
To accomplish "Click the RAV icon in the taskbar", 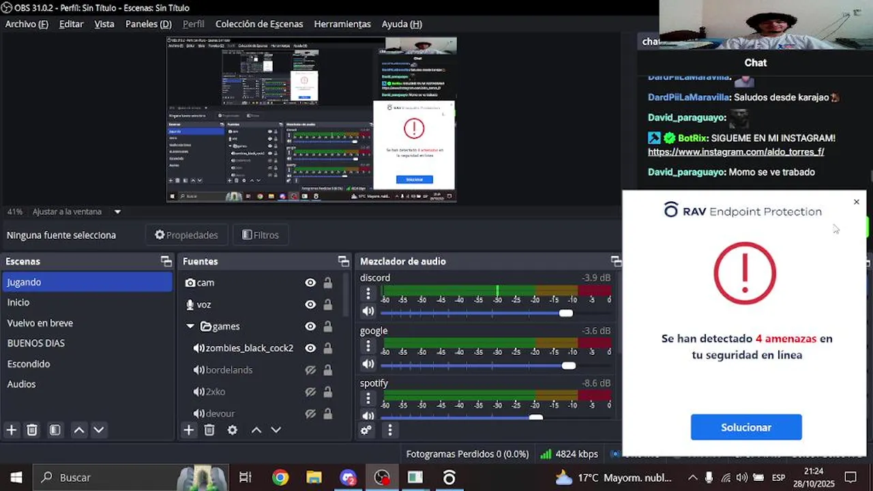I will click(449, 477).
